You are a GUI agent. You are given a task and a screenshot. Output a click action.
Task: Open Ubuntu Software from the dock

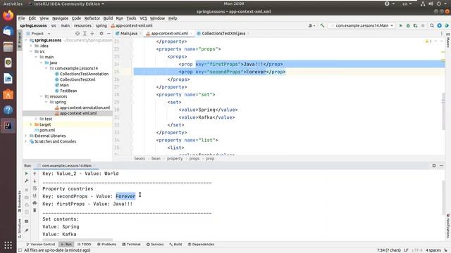point(8,94)
